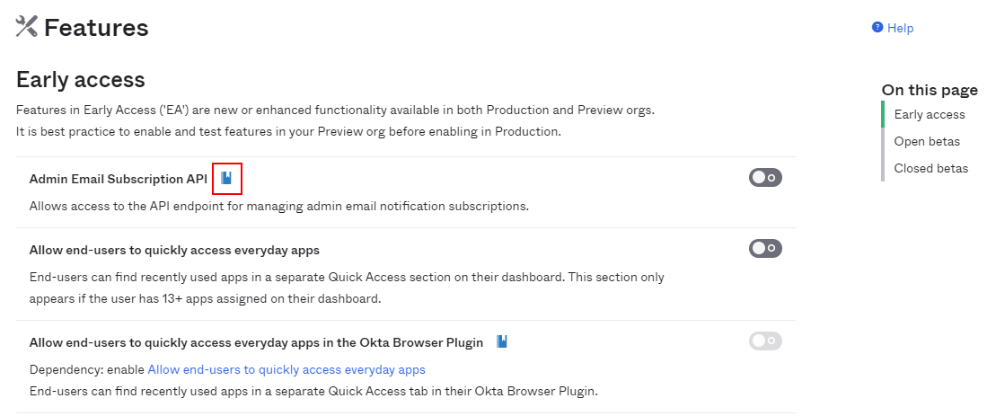
Task: Jump to Early access in page navigation
Action: click(930, 114)
